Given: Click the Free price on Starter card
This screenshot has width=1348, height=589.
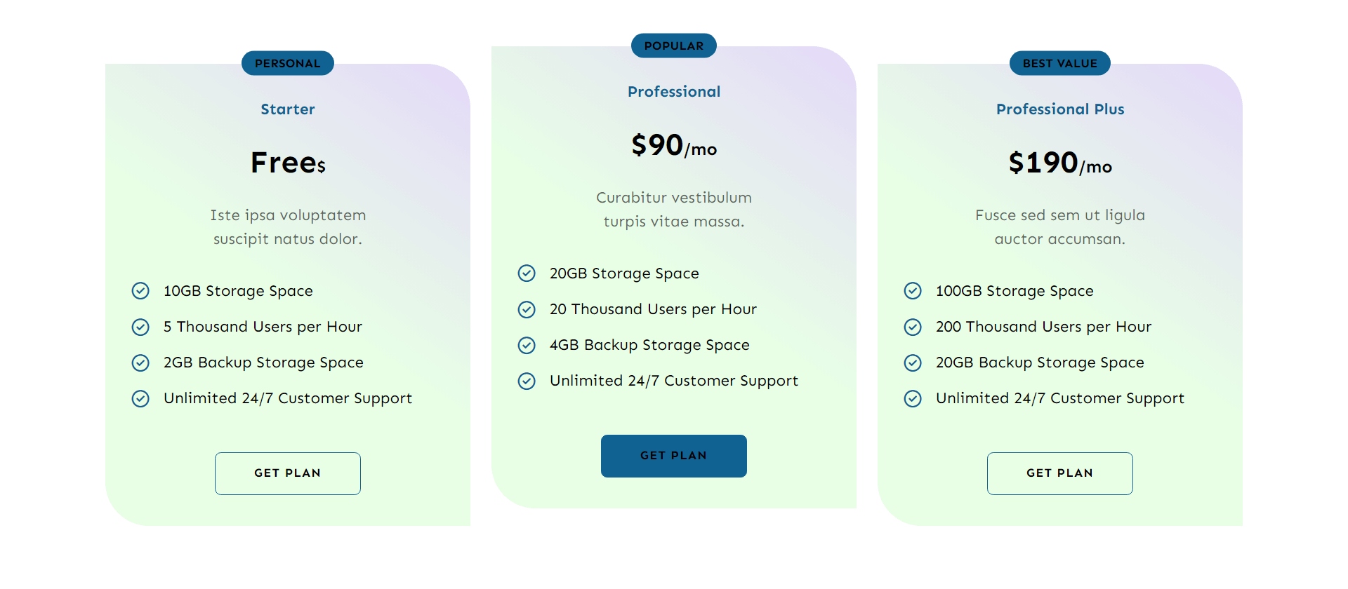Looking at the screenshot, I should [287, 163].
